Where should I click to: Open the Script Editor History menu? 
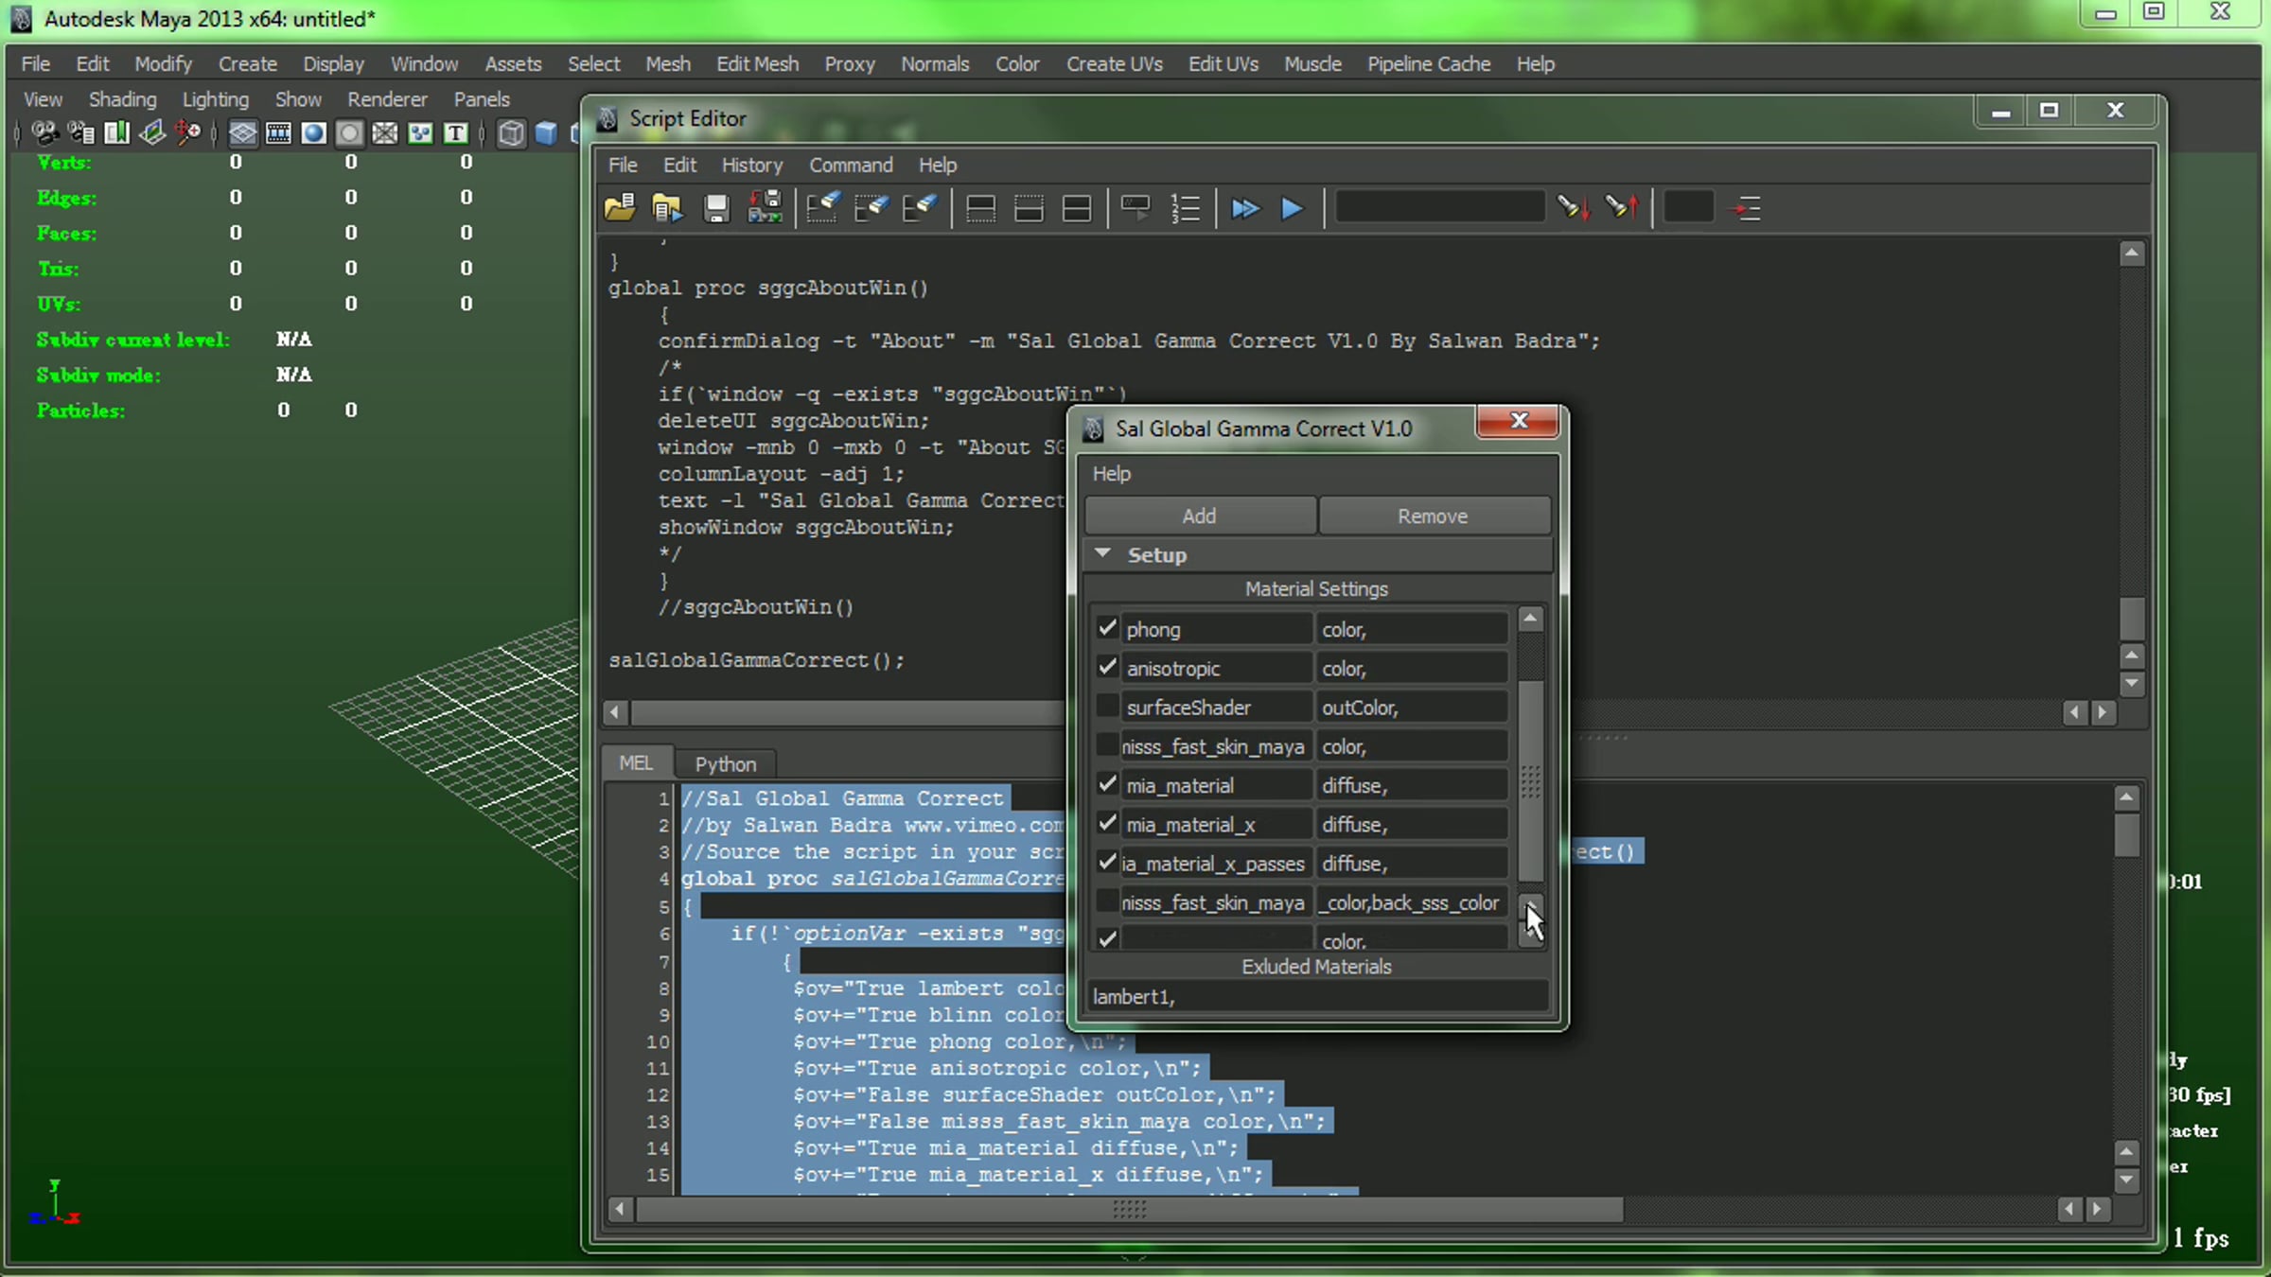coord(751,165)
